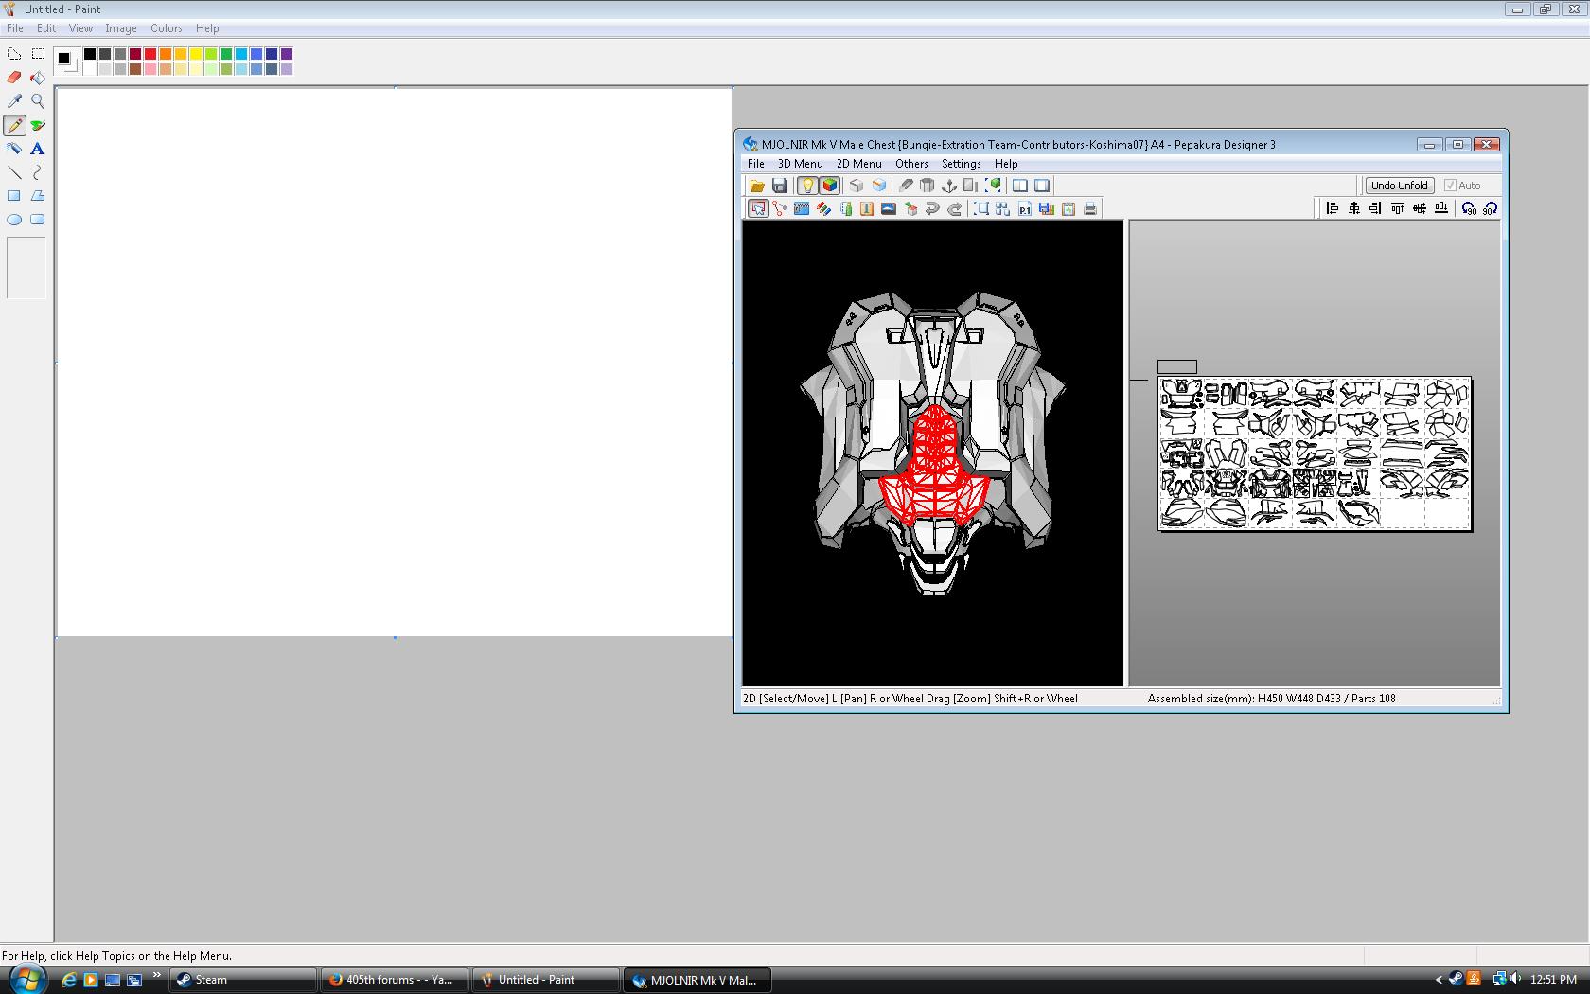The height and width of the screenshot is (994, 1590).
Task: Choose the Fill With Color bucket tool
Action: tap(38, 78)
